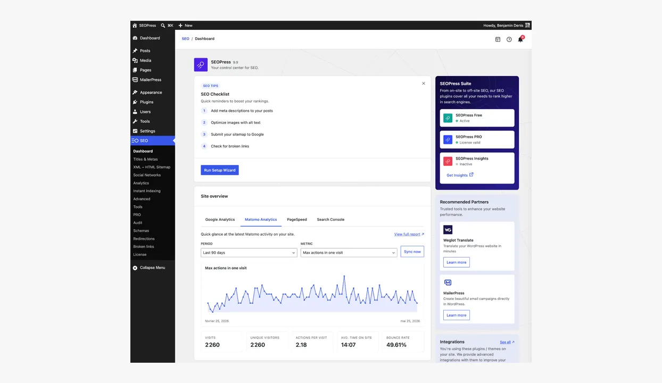Click the MailerPress partner logo
The height and width of the screenshot is (383, 662).
coord(448,282)
